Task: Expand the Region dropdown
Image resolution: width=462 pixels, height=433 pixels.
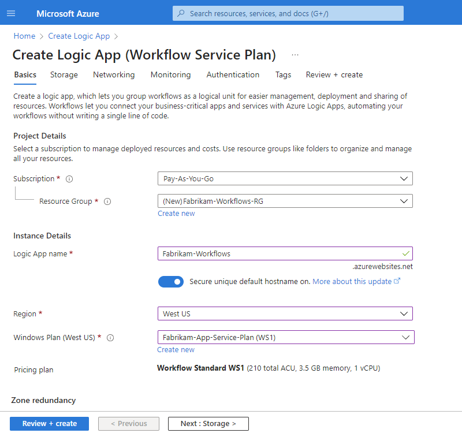Action: [x=285, y=313]
